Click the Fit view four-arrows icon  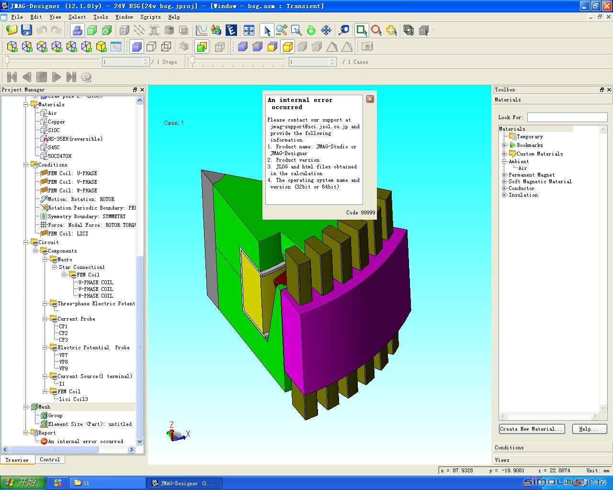[x=249, y=30]
